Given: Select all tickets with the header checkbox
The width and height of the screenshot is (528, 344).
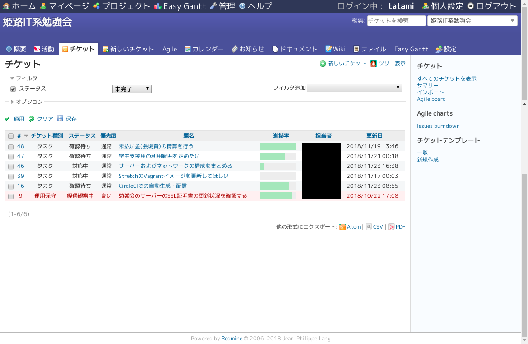Looking at the screenshot, I should (10, 136).
